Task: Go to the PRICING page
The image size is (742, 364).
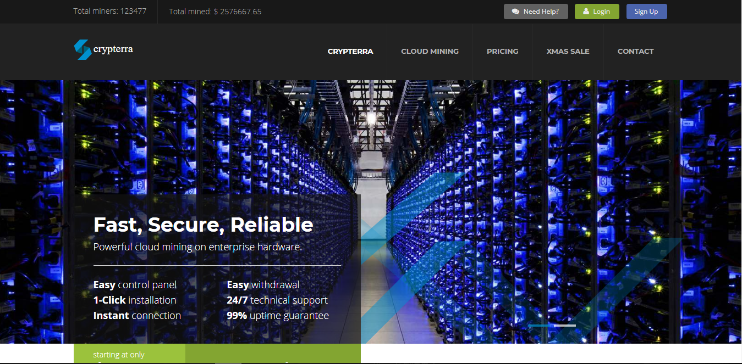Action: [x=503, y=51]
